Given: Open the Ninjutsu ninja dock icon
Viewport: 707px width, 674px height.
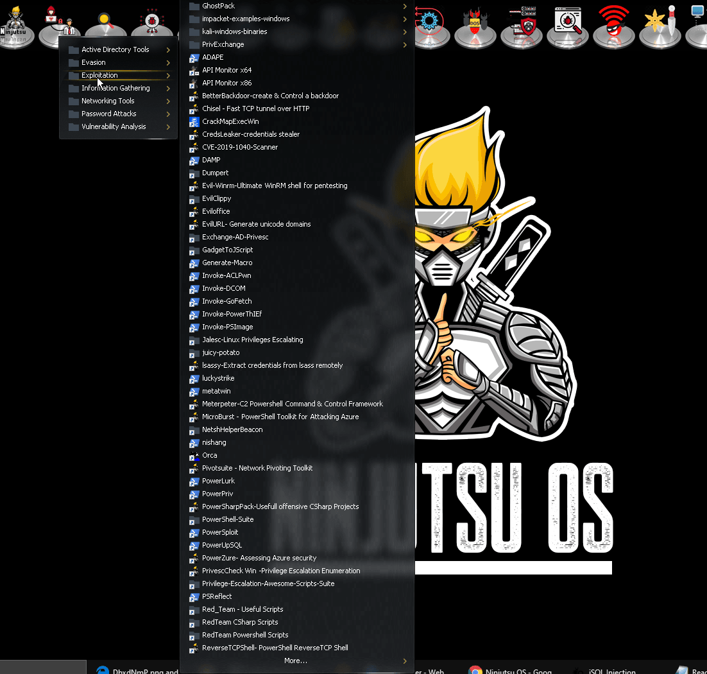Looking at the screenshot, I should click(x=16, y=25).
